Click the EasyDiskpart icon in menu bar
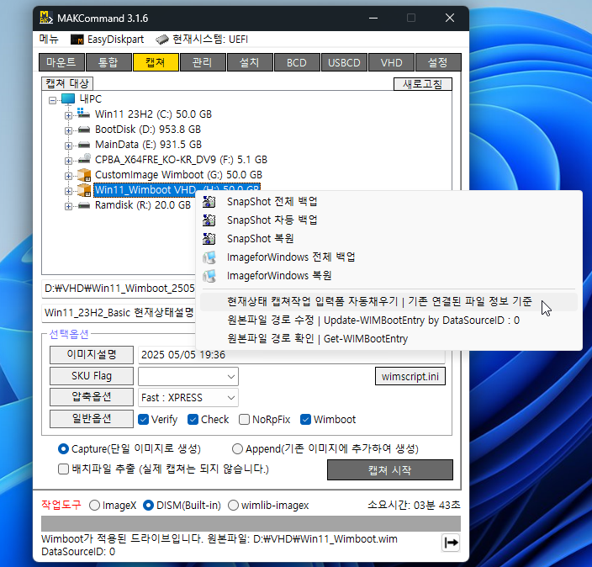The image size is (592, 567). [x=77, y=40]
